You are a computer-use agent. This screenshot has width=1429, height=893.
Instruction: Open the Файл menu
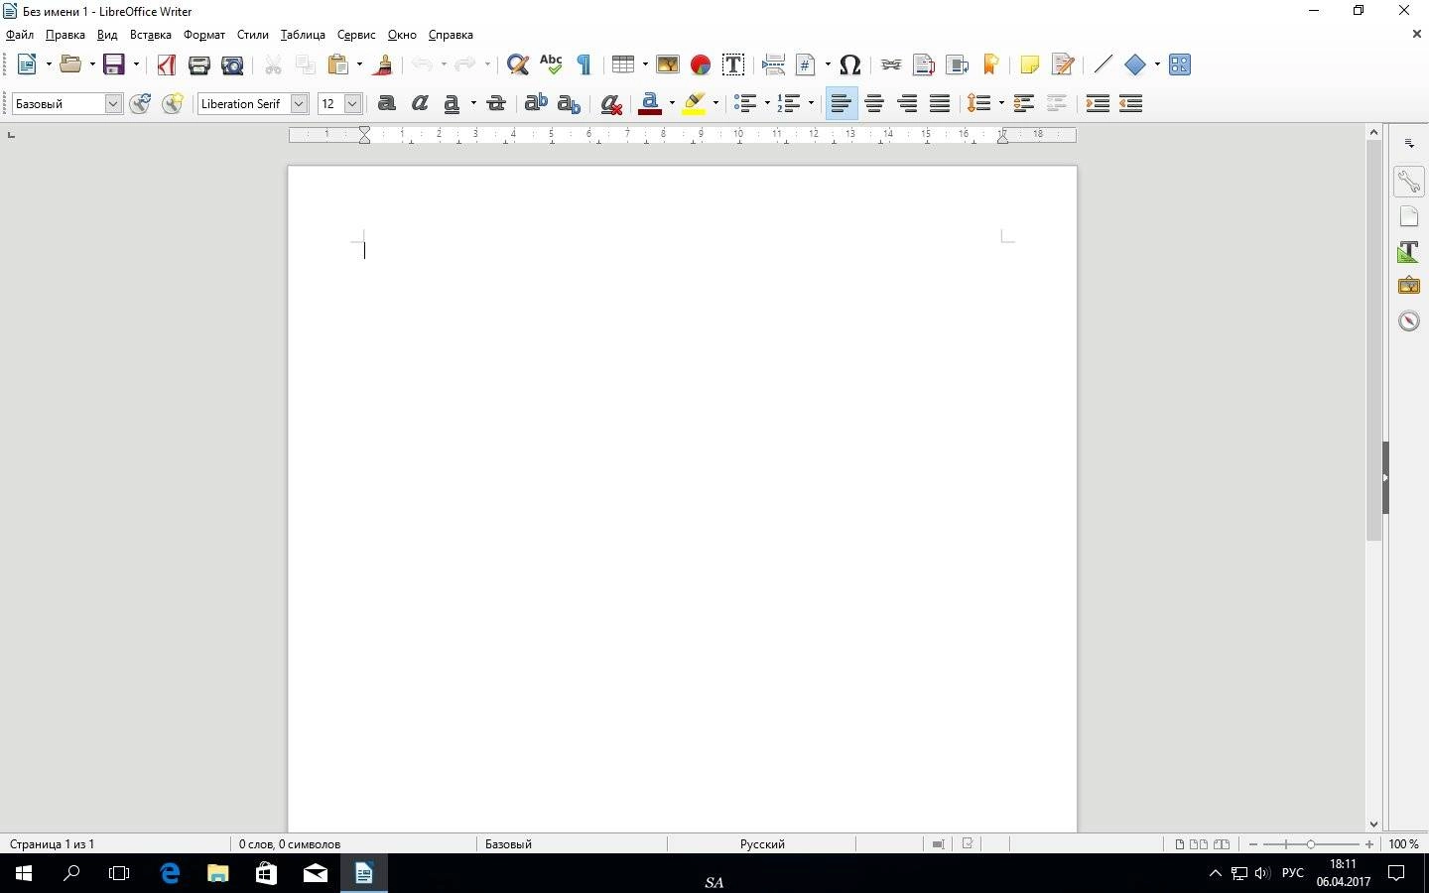[x=20, y=35]
